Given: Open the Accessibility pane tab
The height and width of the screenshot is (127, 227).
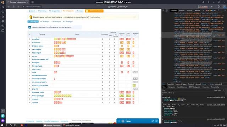Looking at the screenshot, I should tap(215, 87).
